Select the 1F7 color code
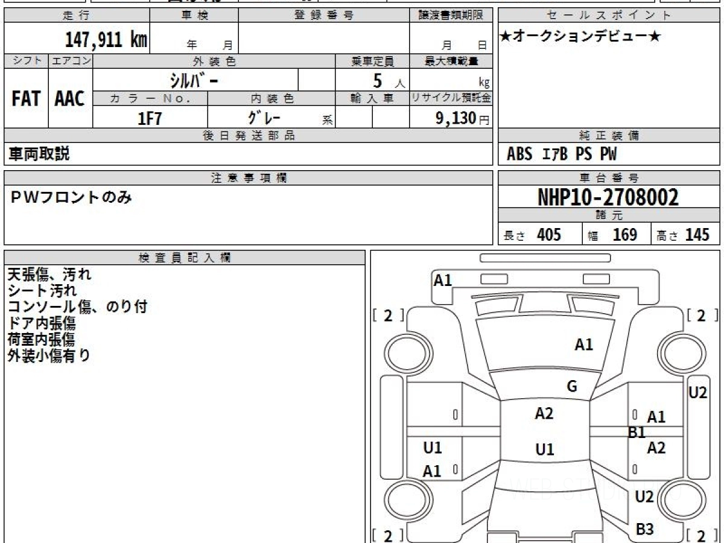The height and width of the screenshot is (543, 724). point(150,118)
